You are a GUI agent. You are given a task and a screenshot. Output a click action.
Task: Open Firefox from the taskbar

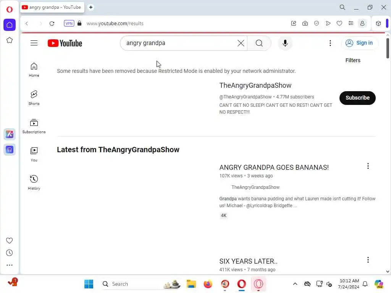coord(208,284)
